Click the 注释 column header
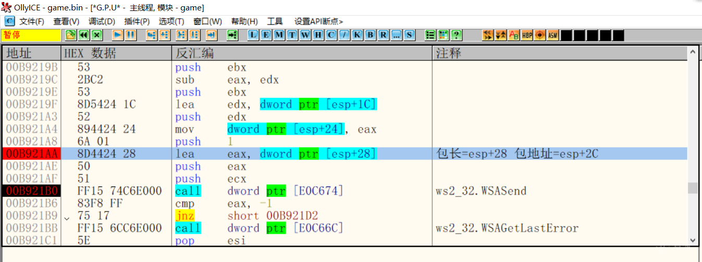 tap(560, 53)
